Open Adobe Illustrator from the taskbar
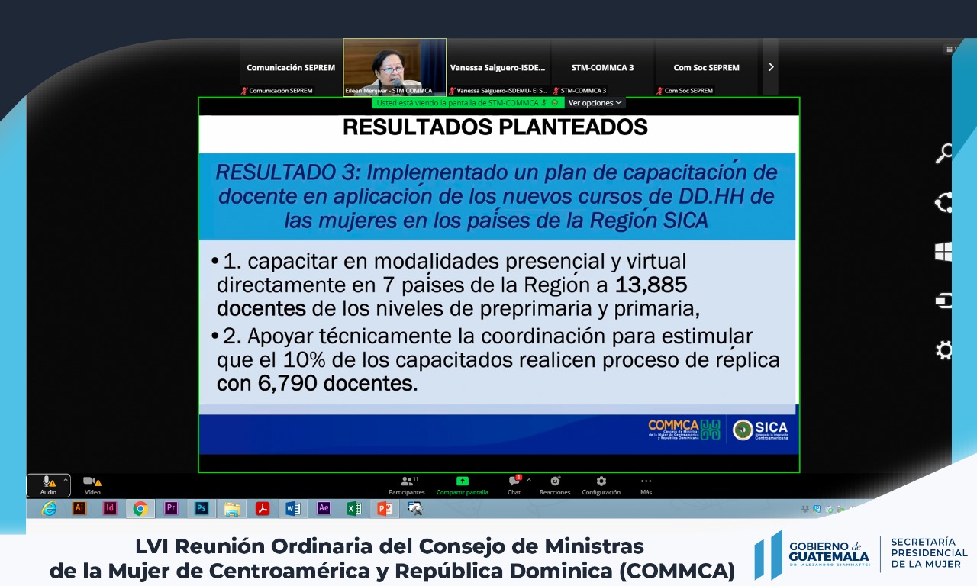The image size is (977, 586). tap(79, 508)
